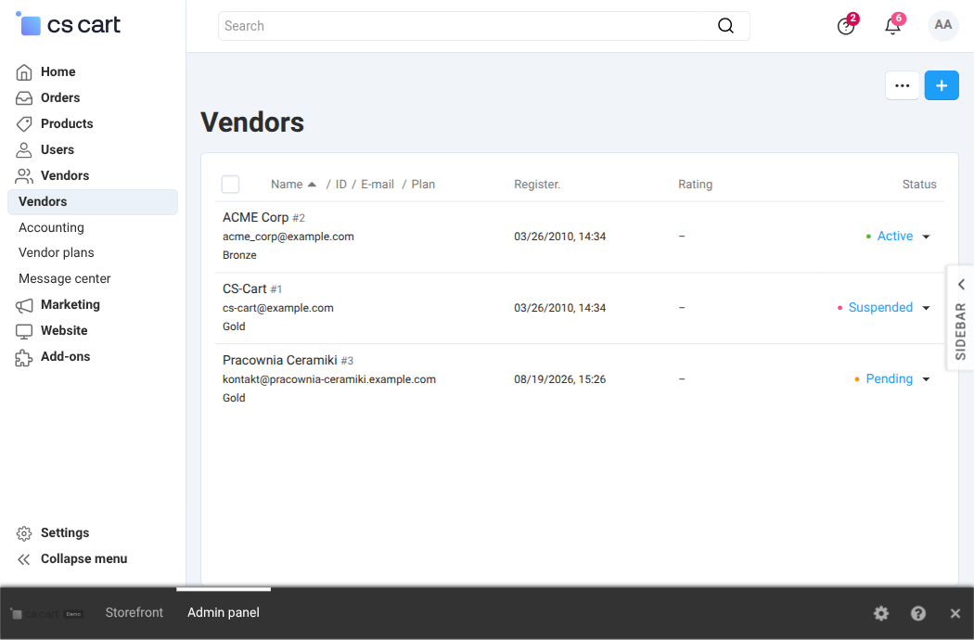Click the Users person icon
Viewport: 974px width, 640px height.
pyautogui.click(x=23, y=149)
